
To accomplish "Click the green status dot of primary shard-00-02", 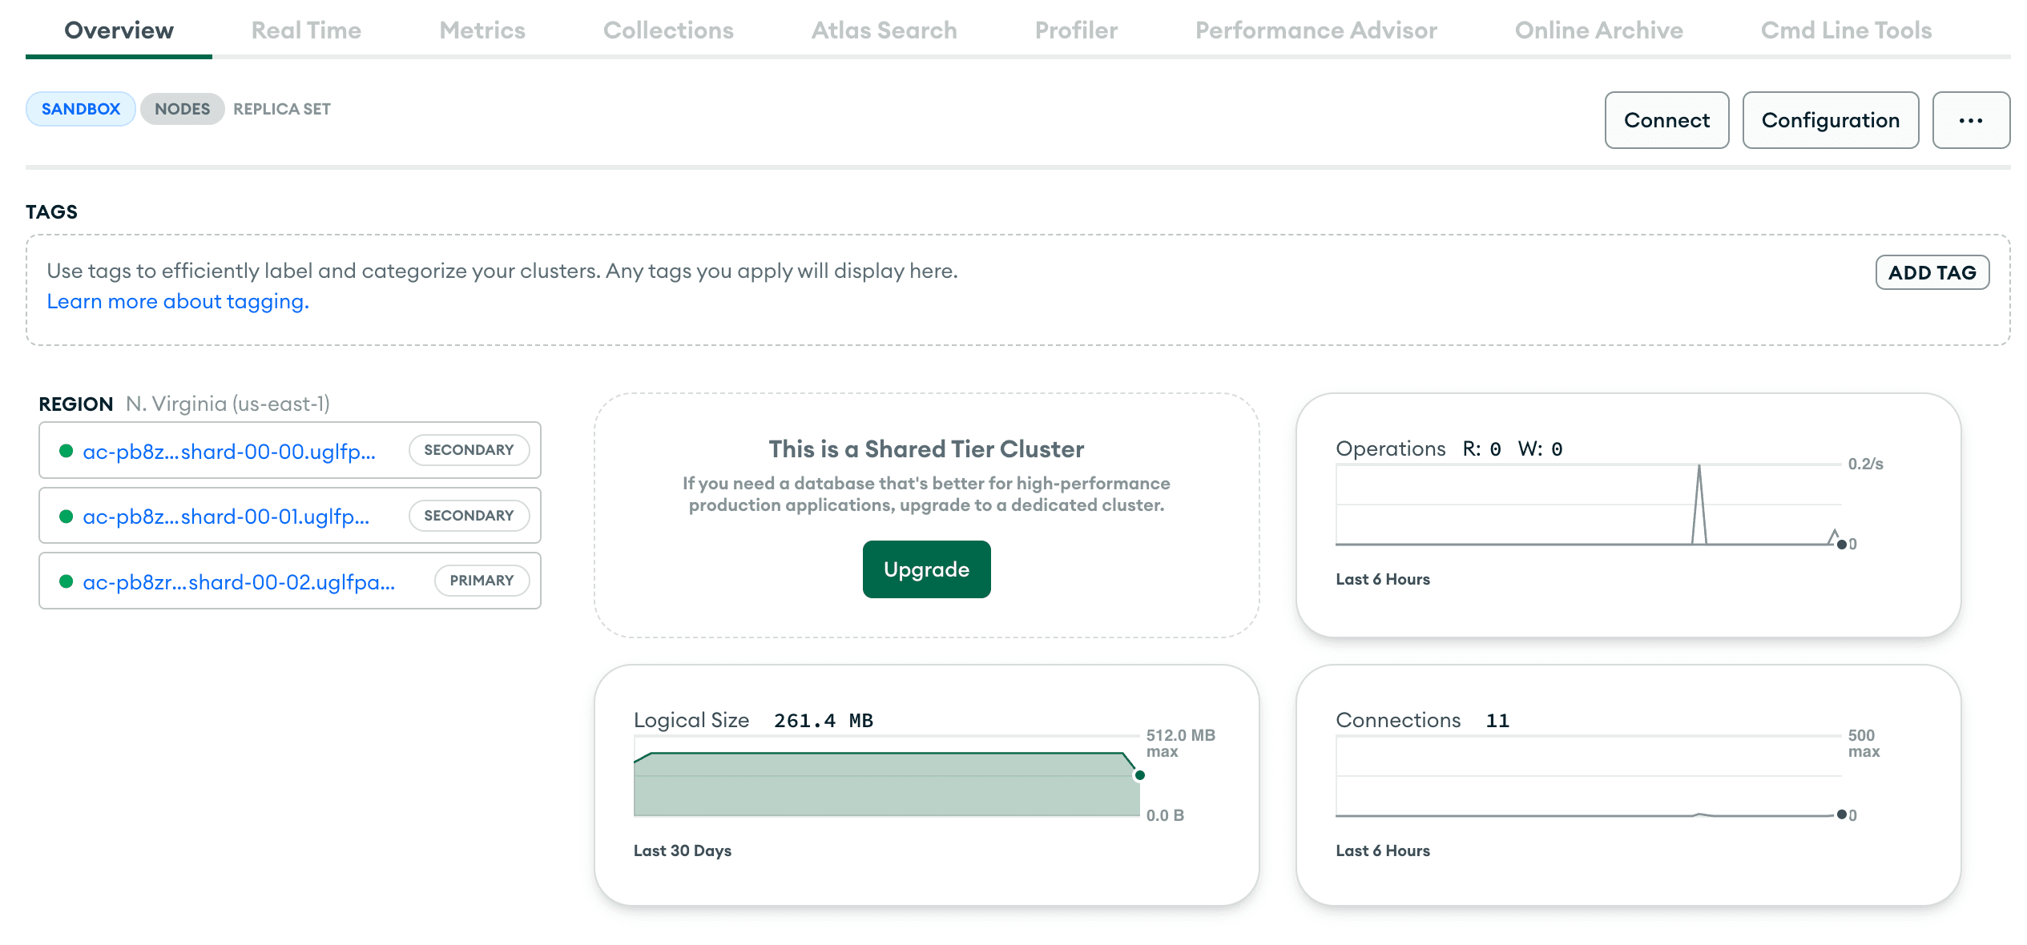I will [66, 581].
